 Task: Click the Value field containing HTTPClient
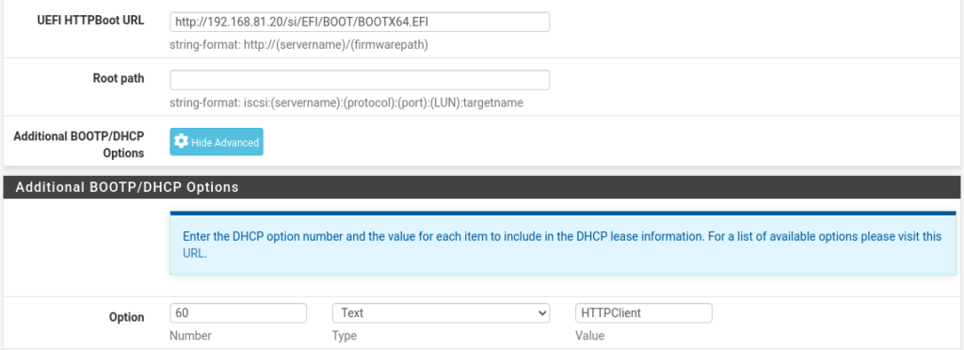point(644,313)
